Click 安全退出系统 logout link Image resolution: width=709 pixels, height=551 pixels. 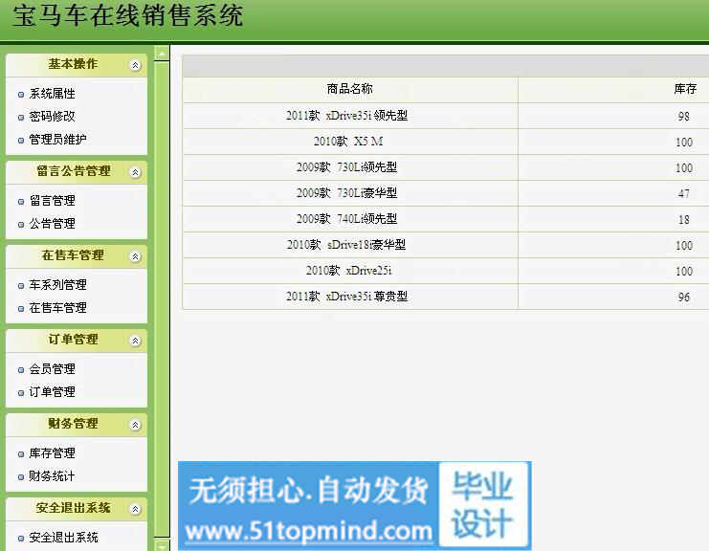click(63, 538)
